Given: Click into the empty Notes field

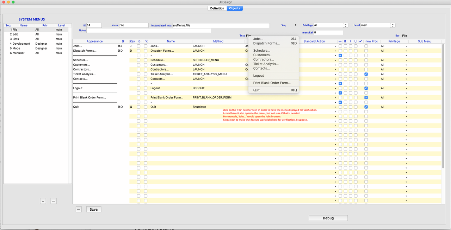Looking at the screenshot, I should 149,31.
